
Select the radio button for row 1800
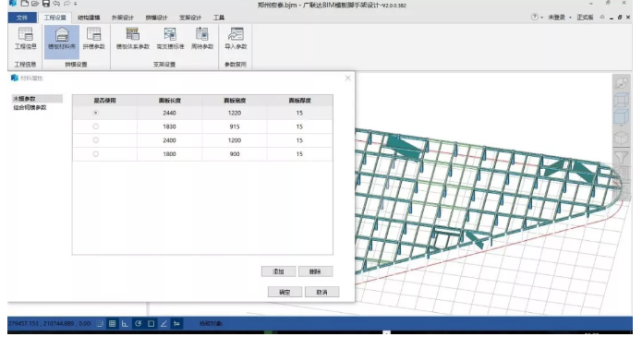(x=95, y=154)
